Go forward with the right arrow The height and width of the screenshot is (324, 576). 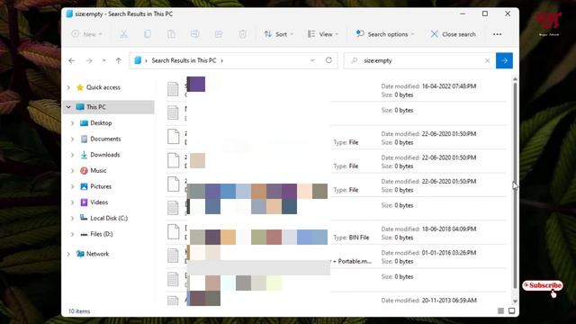(89, 60)
